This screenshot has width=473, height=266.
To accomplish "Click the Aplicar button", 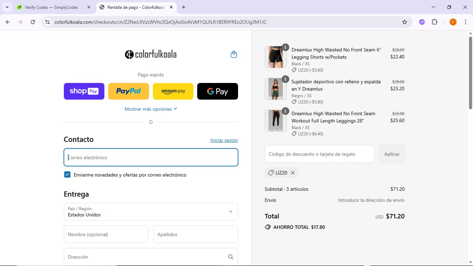I will pyautogui.click(x=392, y=154).
